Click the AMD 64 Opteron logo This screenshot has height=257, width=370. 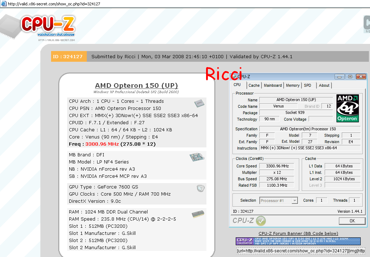coord(347,109)
